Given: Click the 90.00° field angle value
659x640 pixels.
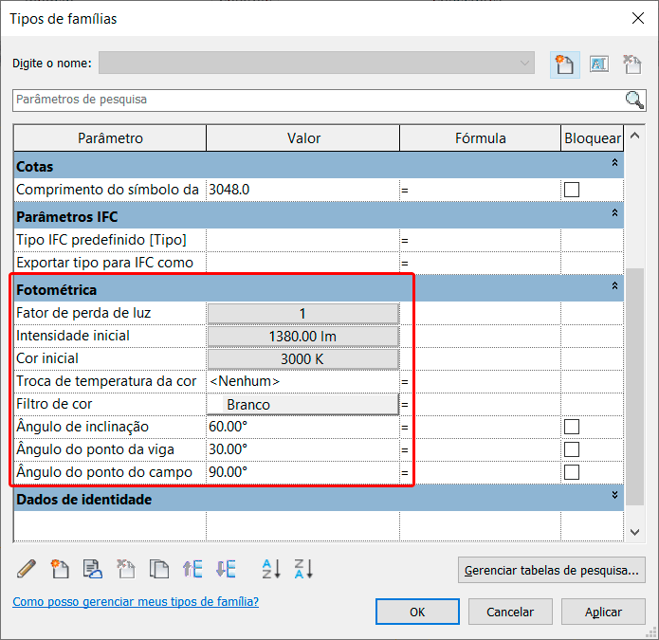Looking at the screenshot, I should tap(302, 472).
